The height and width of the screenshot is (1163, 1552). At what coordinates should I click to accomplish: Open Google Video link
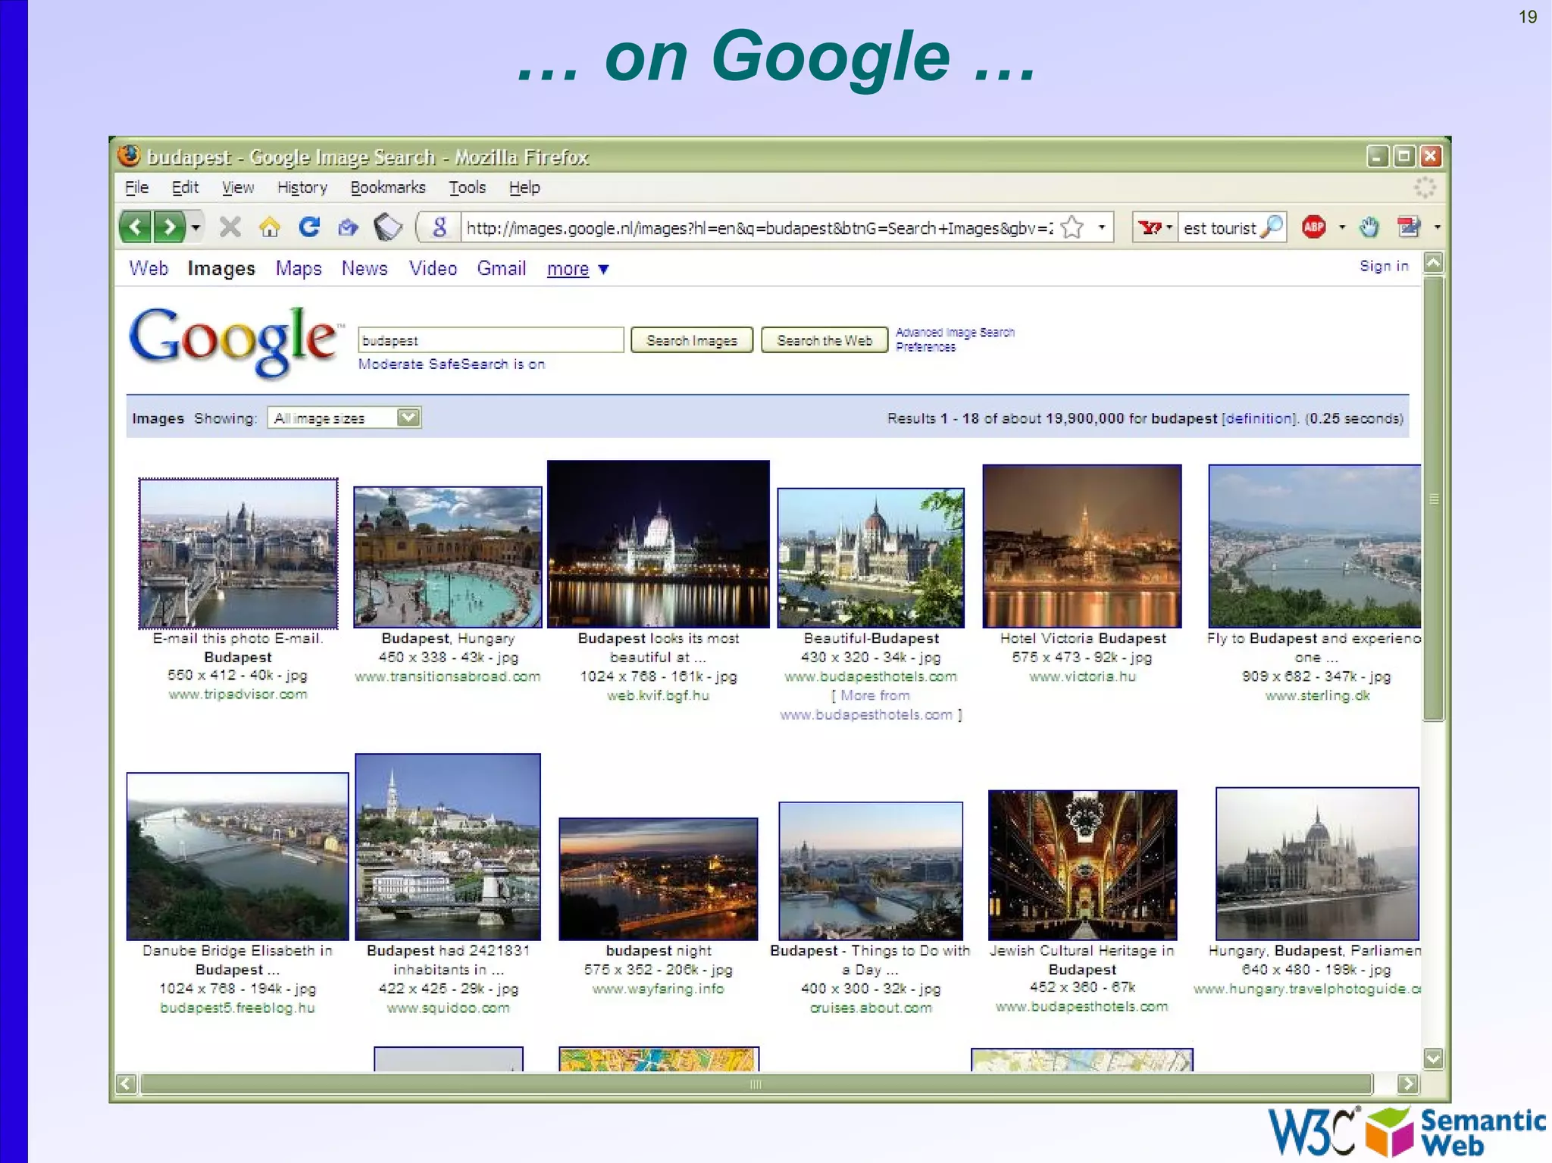tap(433, 268)
